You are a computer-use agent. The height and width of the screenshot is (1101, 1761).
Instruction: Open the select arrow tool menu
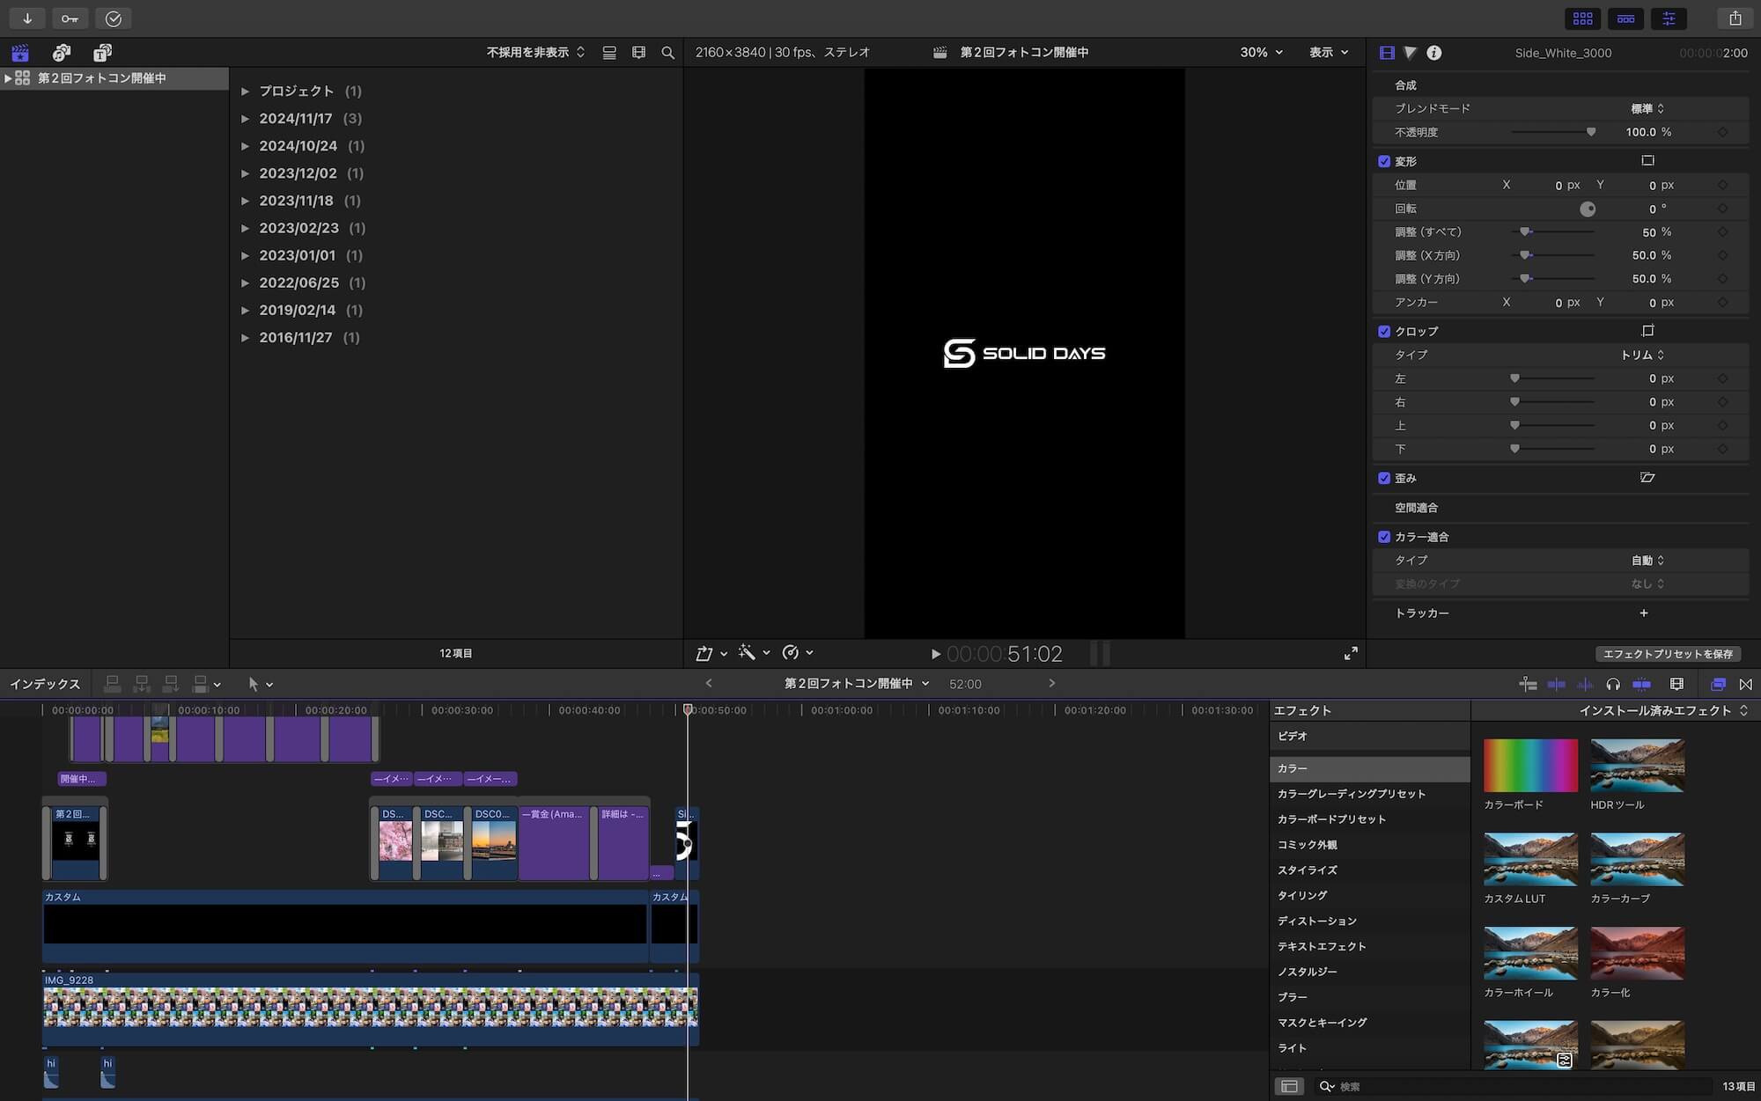click(260, 684)
